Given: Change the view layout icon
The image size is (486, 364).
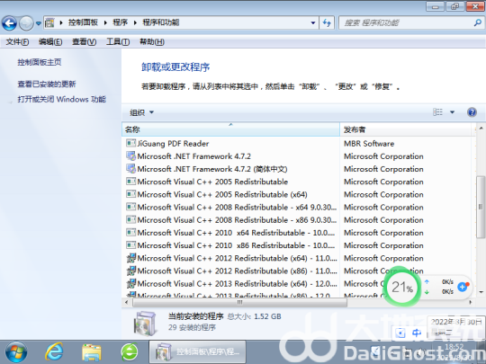Looking at the screenshot, I should pyautogui.click(x=437, y=112).
